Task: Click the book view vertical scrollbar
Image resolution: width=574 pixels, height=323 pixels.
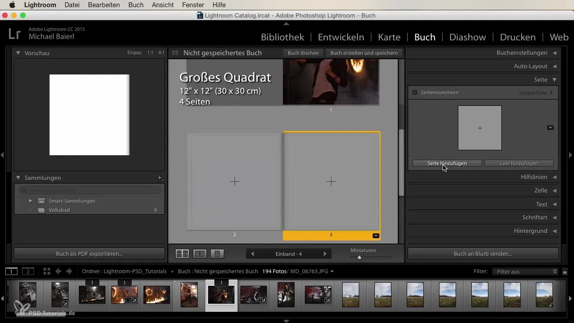Action: tap(401, 162)
